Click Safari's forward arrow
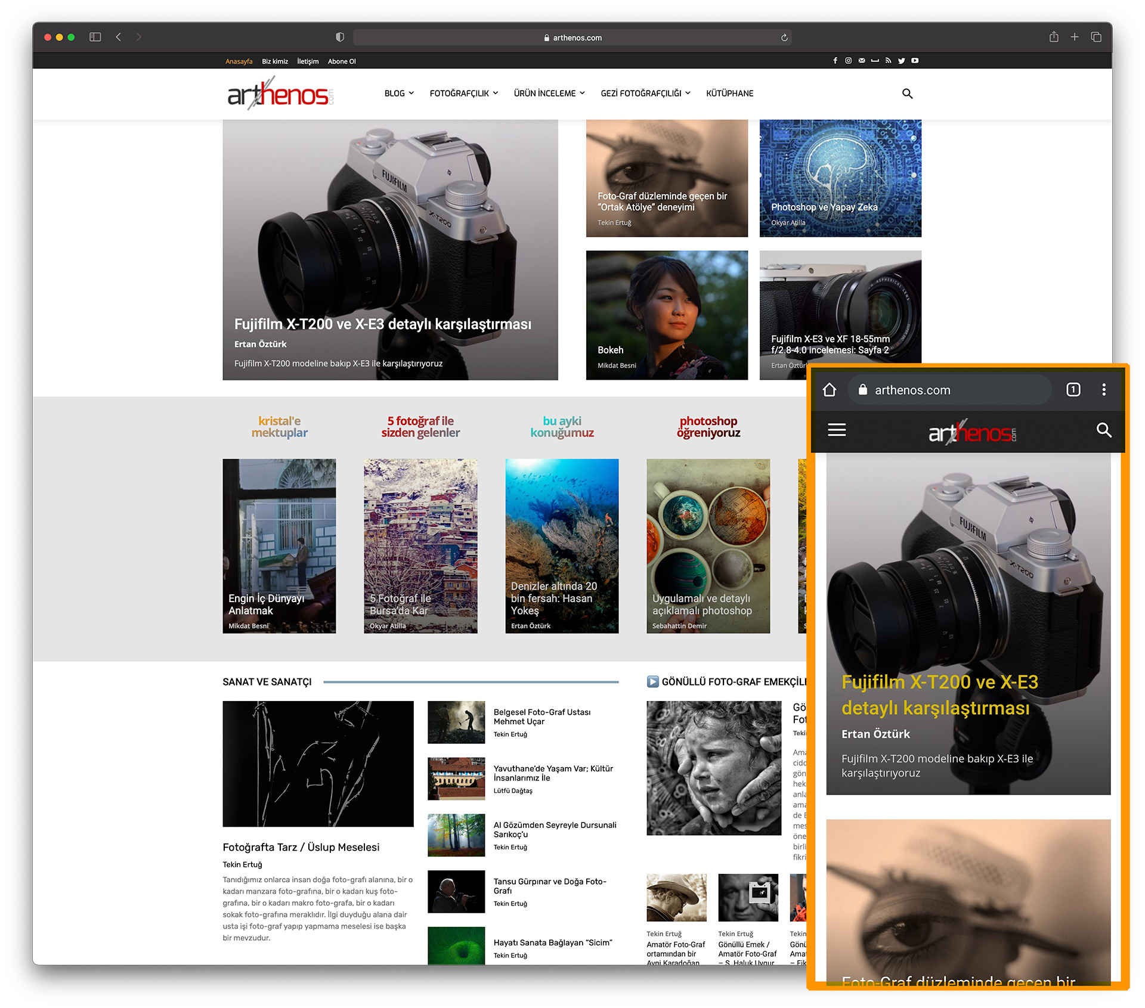 coord(138,37)
